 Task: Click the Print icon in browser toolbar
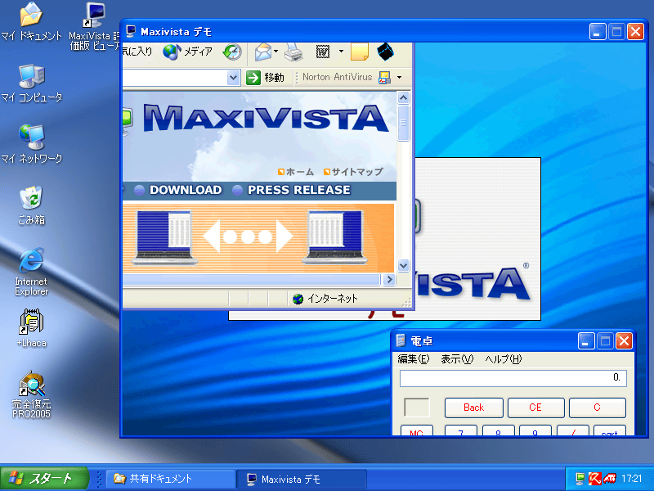click(293, 52)
